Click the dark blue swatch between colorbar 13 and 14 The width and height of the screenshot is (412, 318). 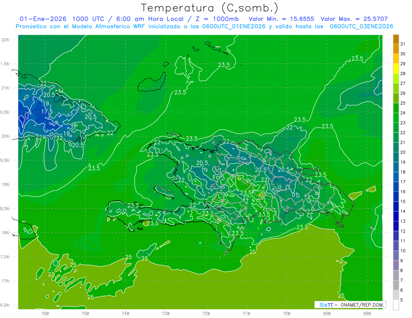pyautogui.click(x=396, y=216)
